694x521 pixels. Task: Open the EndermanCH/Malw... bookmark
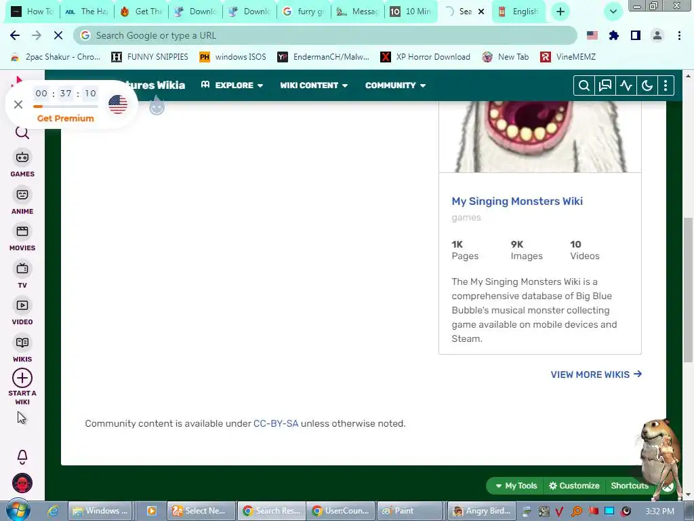click(323, 57)
